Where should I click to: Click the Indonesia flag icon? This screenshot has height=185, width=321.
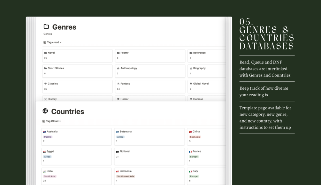coord(117,171)
